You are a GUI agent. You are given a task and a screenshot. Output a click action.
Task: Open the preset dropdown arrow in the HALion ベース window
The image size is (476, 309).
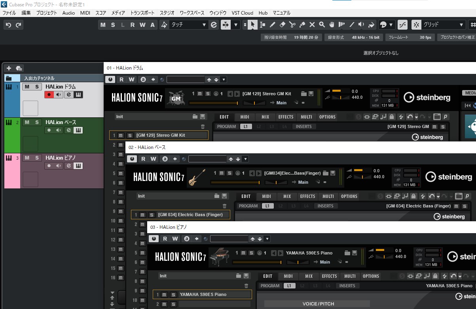245,159
